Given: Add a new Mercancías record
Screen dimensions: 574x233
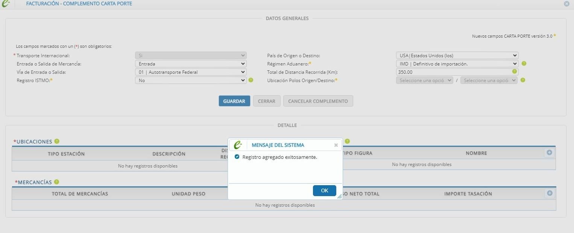Looking at the screenshot, I should click(x=550, y=193).
